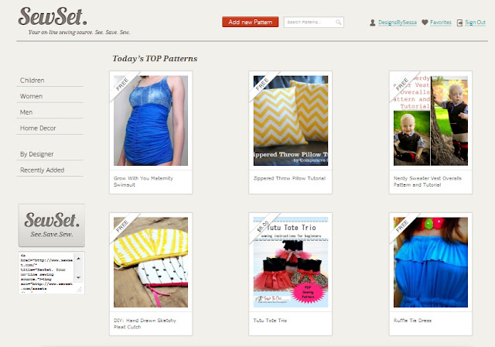Browse patterns By Designer
The width and height of the screenshot is (495, 347).
tap(37, 154)
